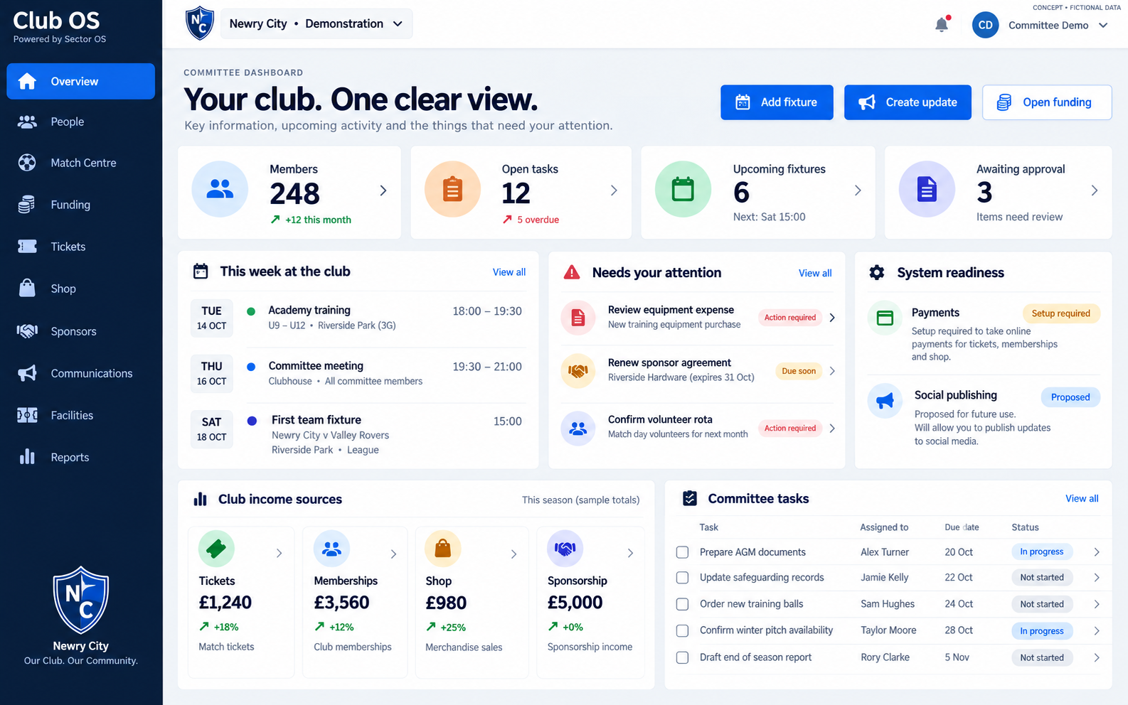Click the Add fixture button

click(777, 102)
